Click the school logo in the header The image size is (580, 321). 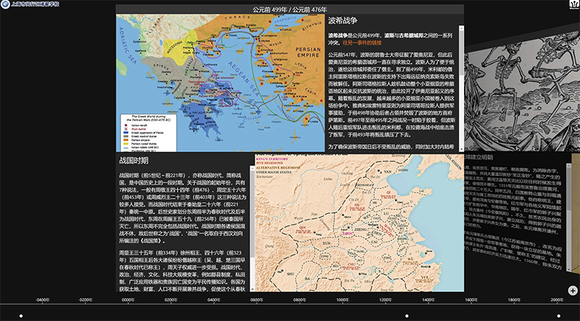pos(6,4)
